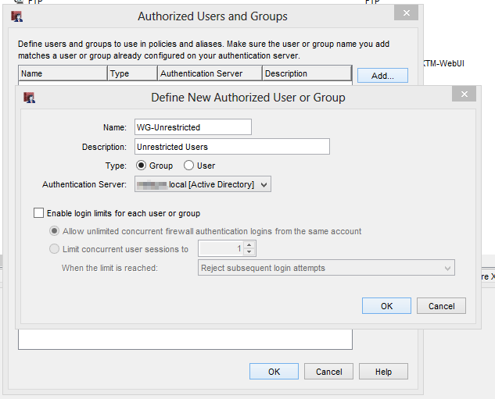Click Add... in Authorized Users and Groups
Image resolution: width=495 pixels, height=399 pixels.
pos(382,76)
